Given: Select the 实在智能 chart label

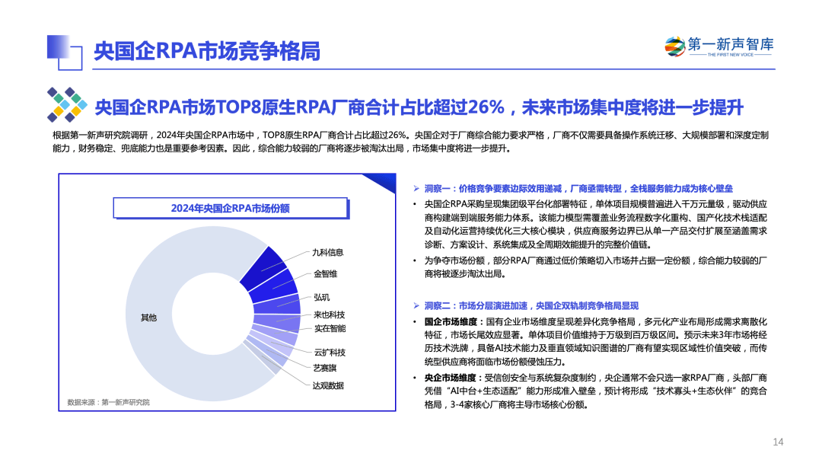Looking at the screenshot, I should click(330, 328).
